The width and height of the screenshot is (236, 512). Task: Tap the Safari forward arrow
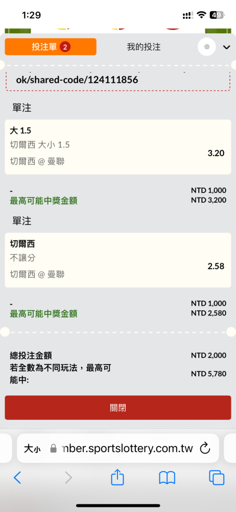68,478
